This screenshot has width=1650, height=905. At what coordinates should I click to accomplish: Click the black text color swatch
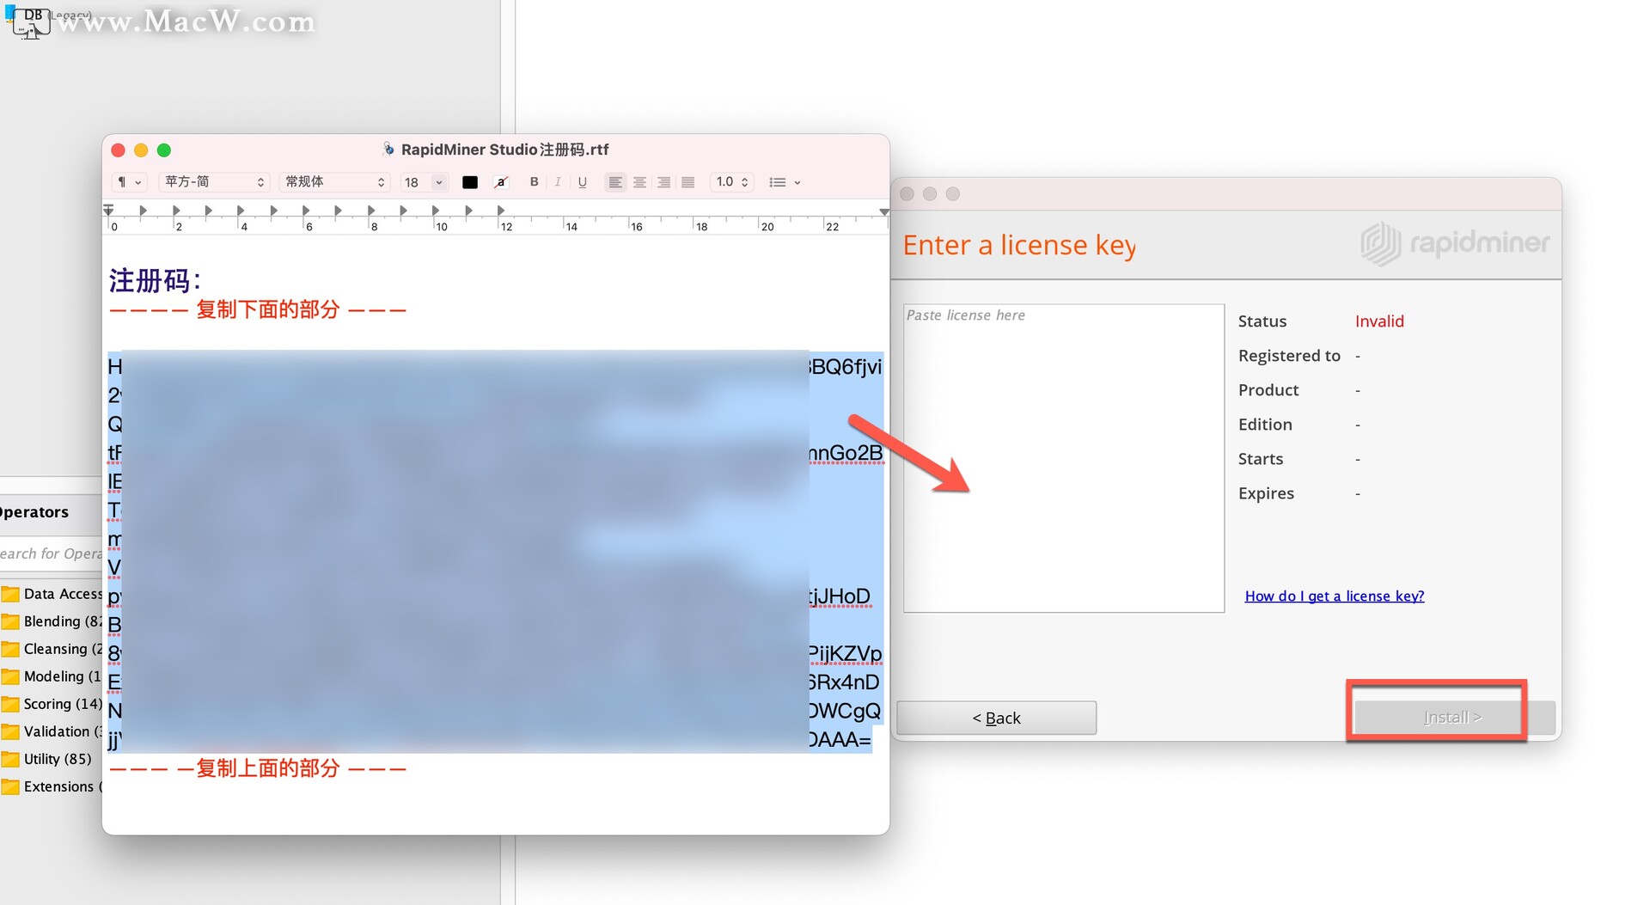click(x=470, y=182)
